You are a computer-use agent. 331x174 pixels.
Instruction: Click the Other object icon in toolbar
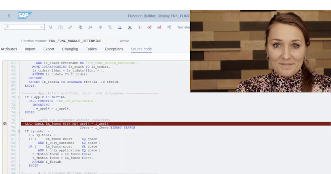(60, 27)
